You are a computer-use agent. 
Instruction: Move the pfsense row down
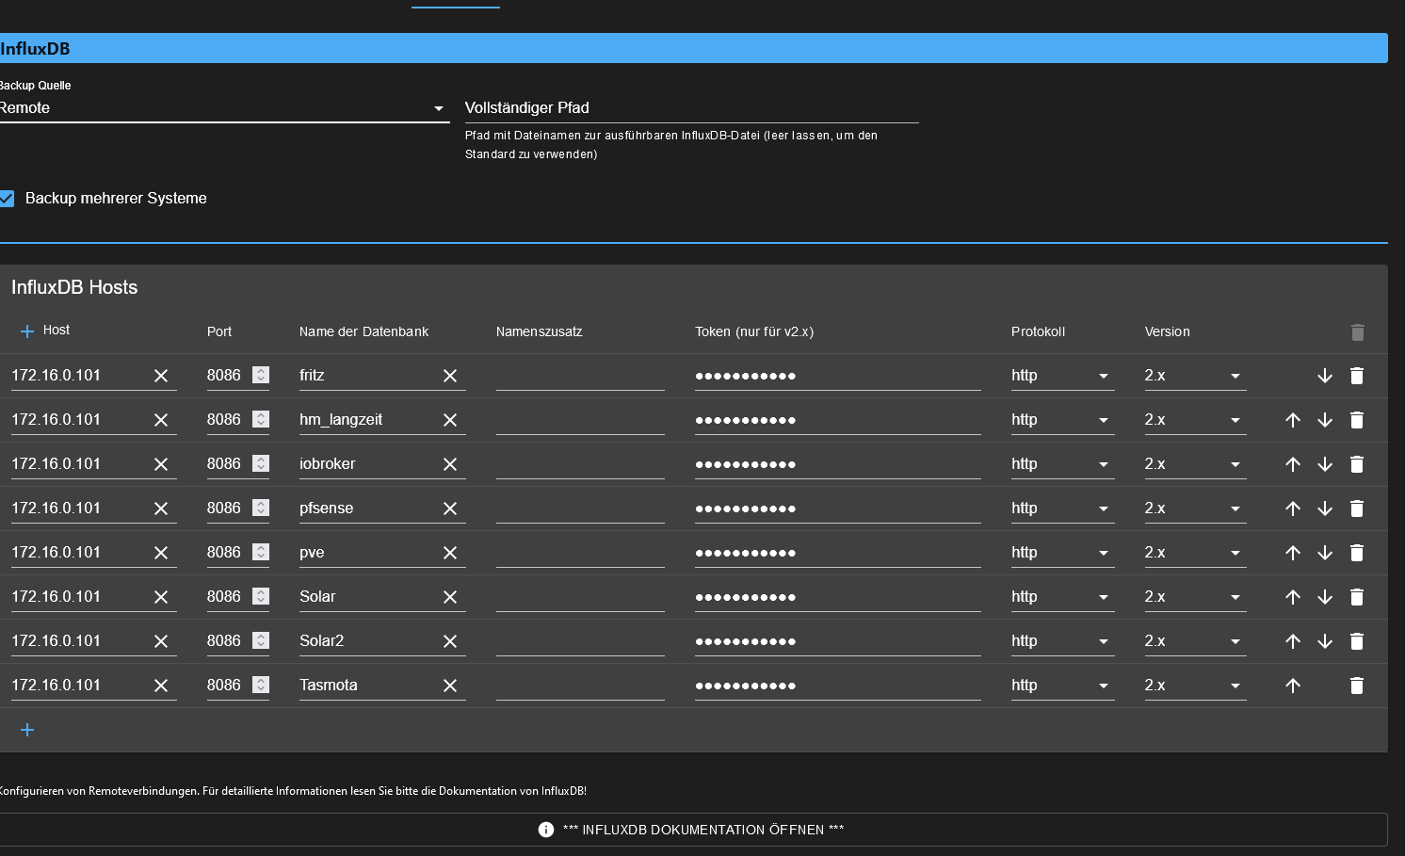coord(1325,509)
